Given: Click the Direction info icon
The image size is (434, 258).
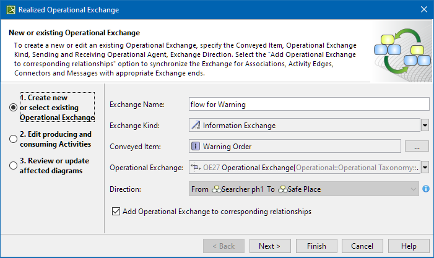Looking at the screenshot, I should (x=426, y=189).
